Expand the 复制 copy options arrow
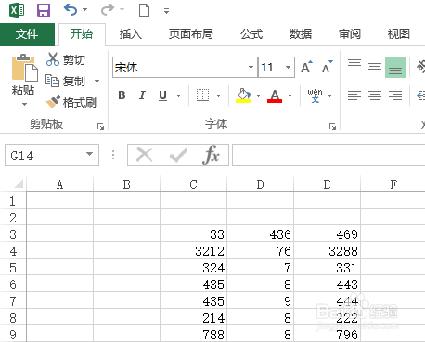The height and width of the screenshot is (342, 425). pos(97,82)
